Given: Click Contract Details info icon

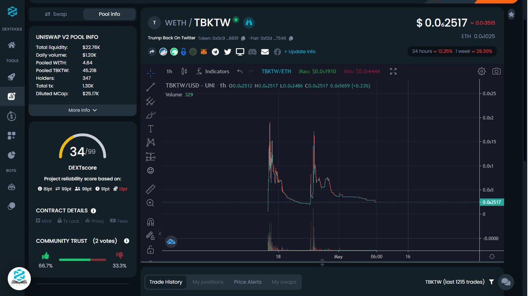Looking at the screenshot, I should click(x=93, y=211).
